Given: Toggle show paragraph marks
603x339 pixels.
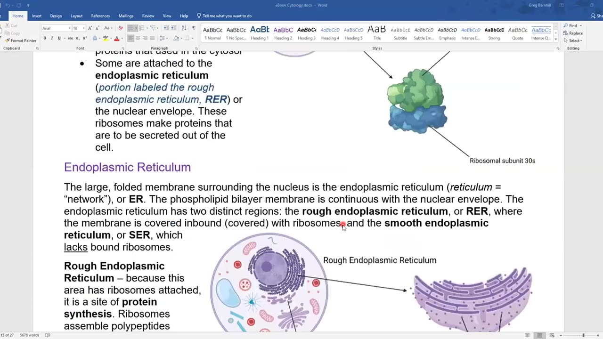Looking at the screenshot, I should (x=194, y=28).
